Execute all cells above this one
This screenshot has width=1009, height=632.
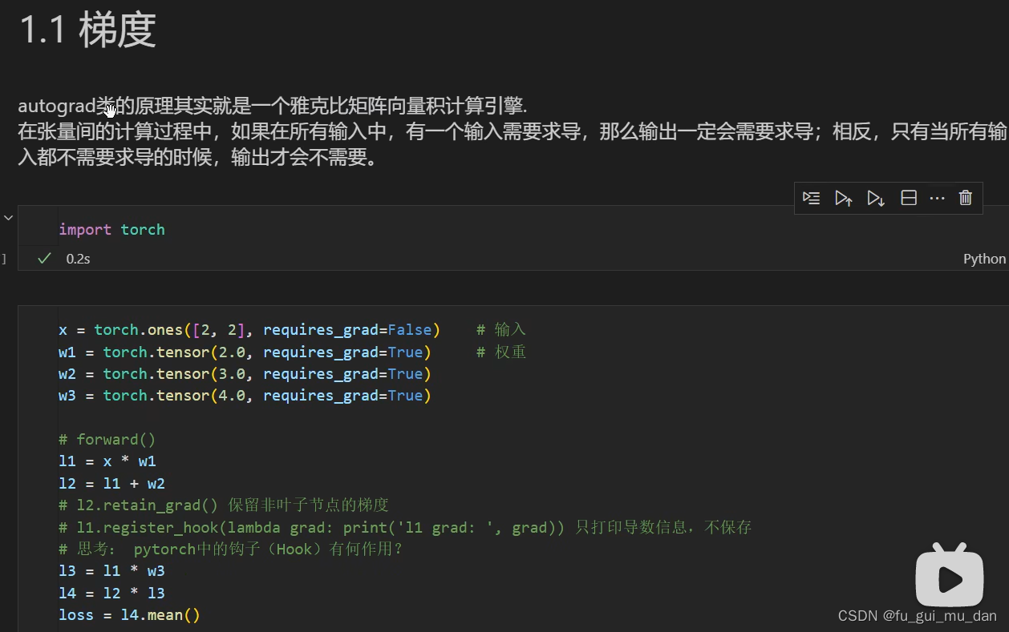[843, 198]
